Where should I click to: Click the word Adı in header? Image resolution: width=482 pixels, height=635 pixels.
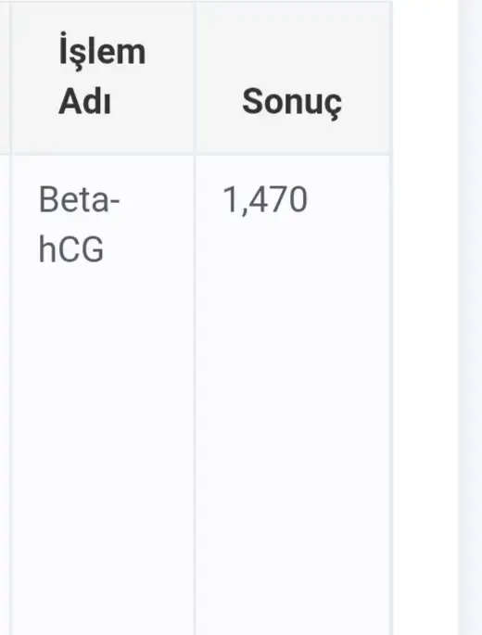point(84,101)
